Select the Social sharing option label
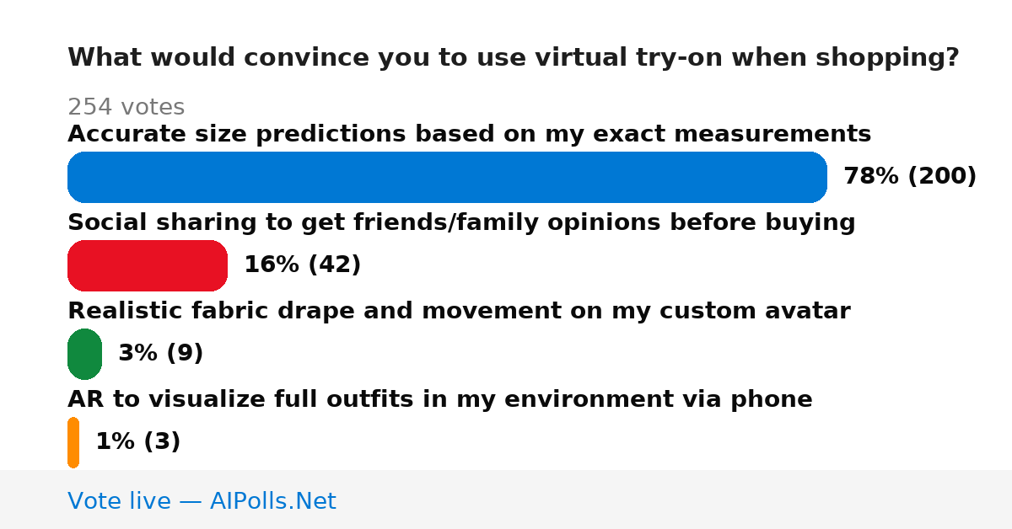This screenshot has width=1012, height=529. tap(461, 222)
